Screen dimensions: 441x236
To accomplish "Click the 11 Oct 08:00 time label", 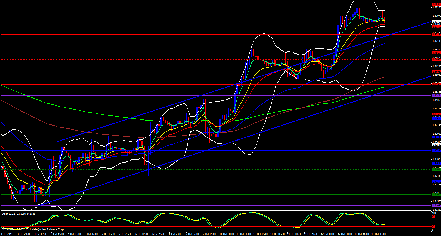I will pos(294,234).
